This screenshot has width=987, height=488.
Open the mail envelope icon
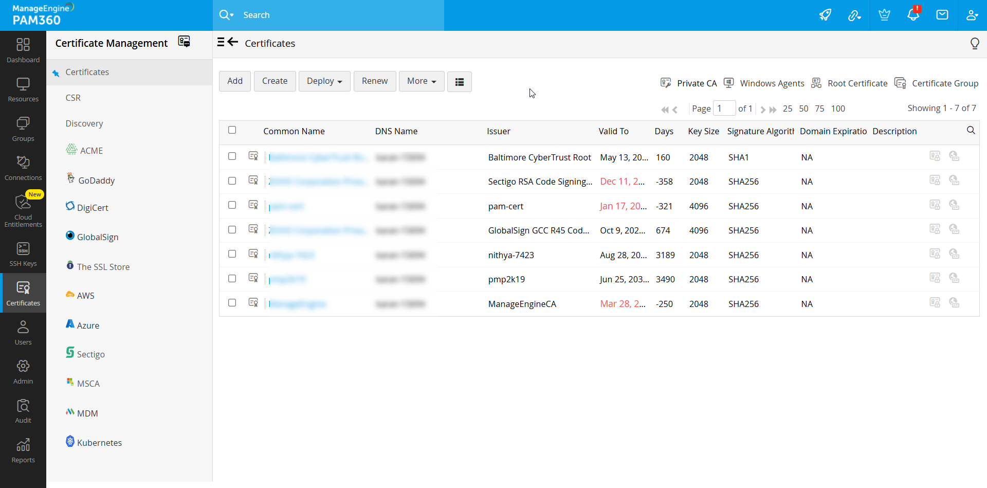(x=942, y=15)
